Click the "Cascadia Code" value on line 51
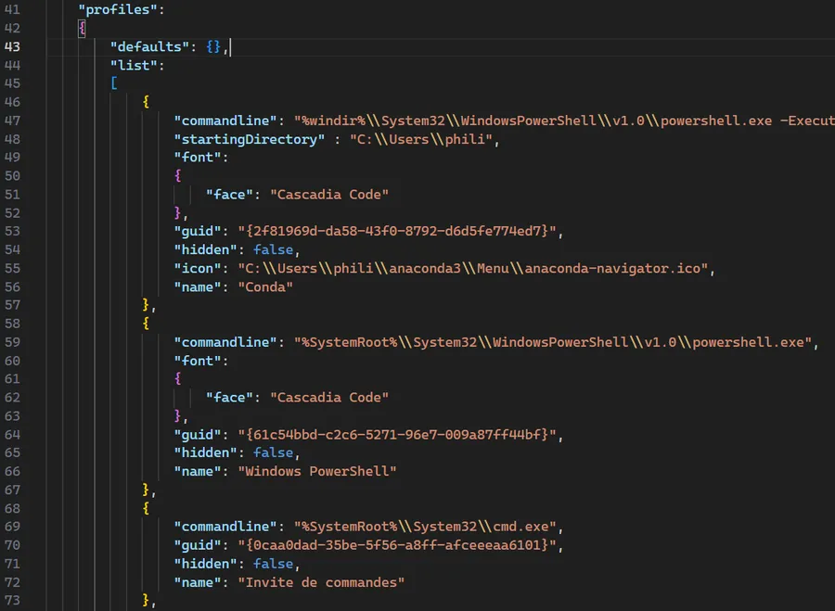835x611 pixels. pos(329,195)
